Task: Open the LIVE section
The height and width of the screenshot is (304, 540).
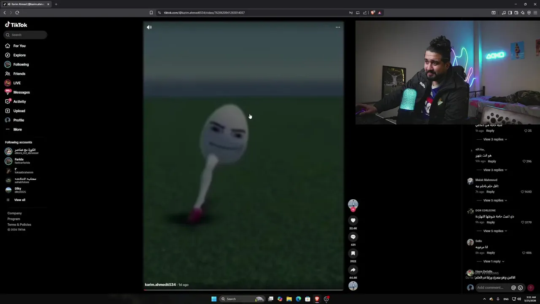Action: [x=13, y=83]
